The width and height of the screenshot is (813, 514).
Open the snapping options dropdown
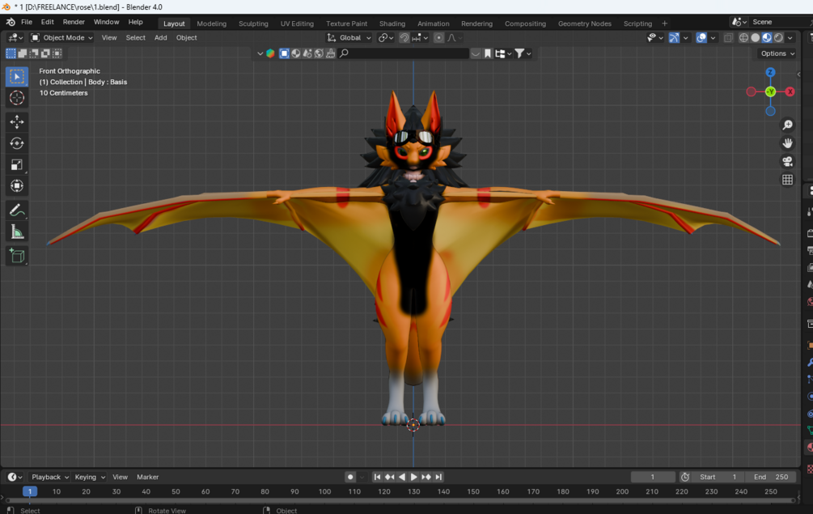(x=421, y=38)
